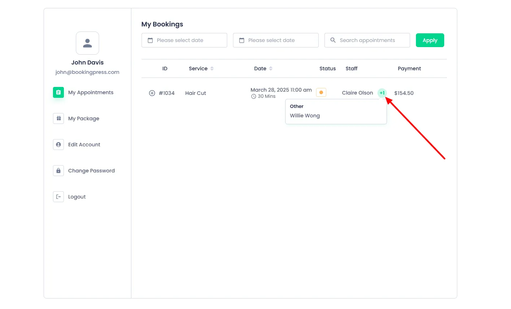This screenshot has height=309, width=511.
Task: Click the My Package gift icon
Action: click(x=58, y=118)
